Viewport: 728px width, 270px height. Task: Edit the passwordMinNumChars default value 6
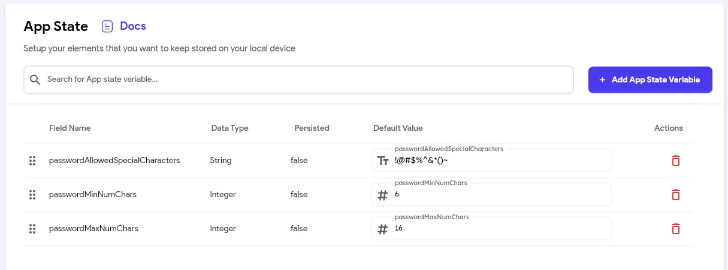[491, 195]
